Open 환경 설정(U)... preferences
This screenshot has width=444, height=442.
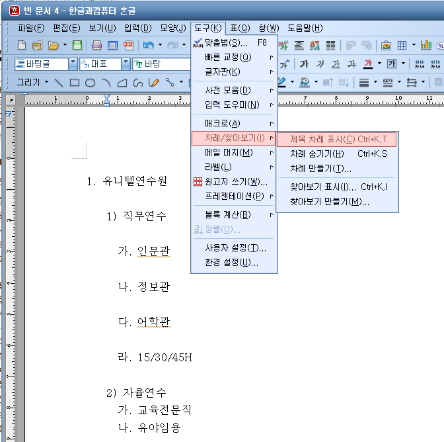tap(234, 263)
